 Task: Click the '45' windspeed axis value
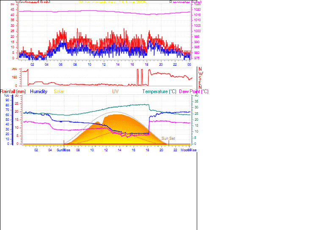(12, 9)
